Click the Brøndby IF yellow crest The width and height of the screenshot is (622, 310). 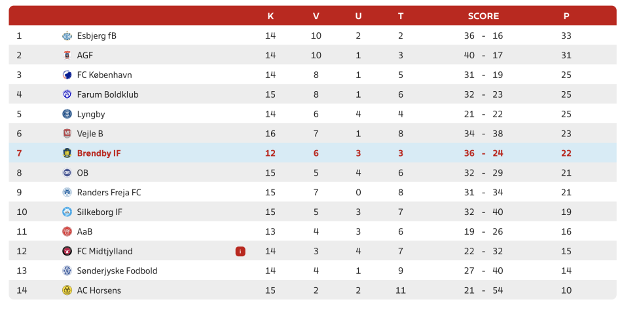click(x=67, y=153)
